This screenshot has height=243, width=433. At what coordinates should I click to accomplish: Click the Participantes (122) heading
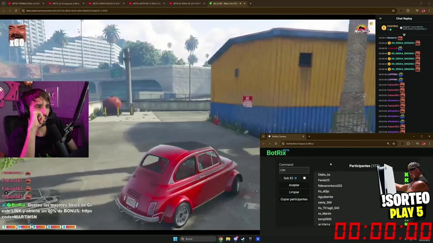click(364, 166)
